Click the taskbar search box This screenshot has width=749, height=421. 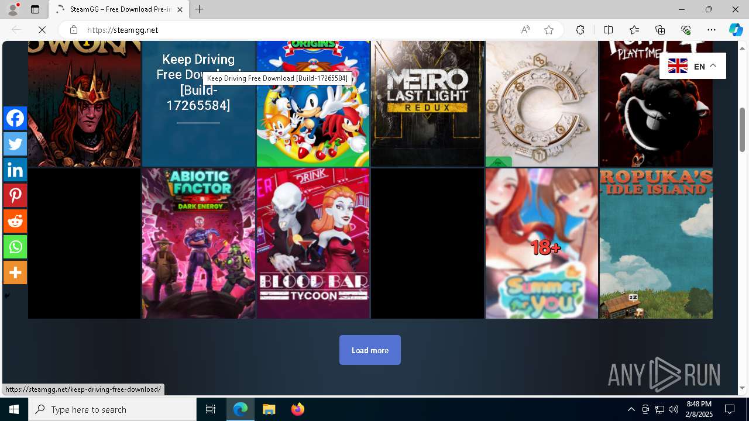112,409
